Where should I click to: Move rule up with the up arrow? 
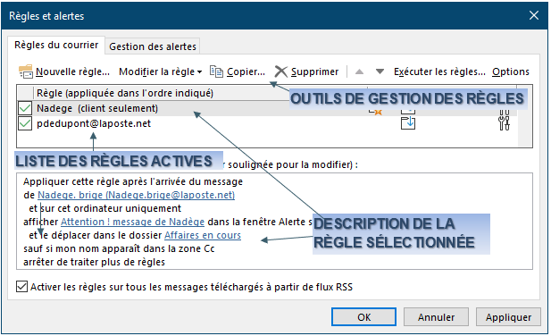pyautogui.click(x=359, y=71)
